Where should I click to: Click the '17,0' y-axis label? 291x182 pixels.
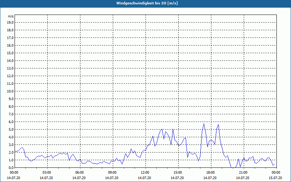(10, 38)
